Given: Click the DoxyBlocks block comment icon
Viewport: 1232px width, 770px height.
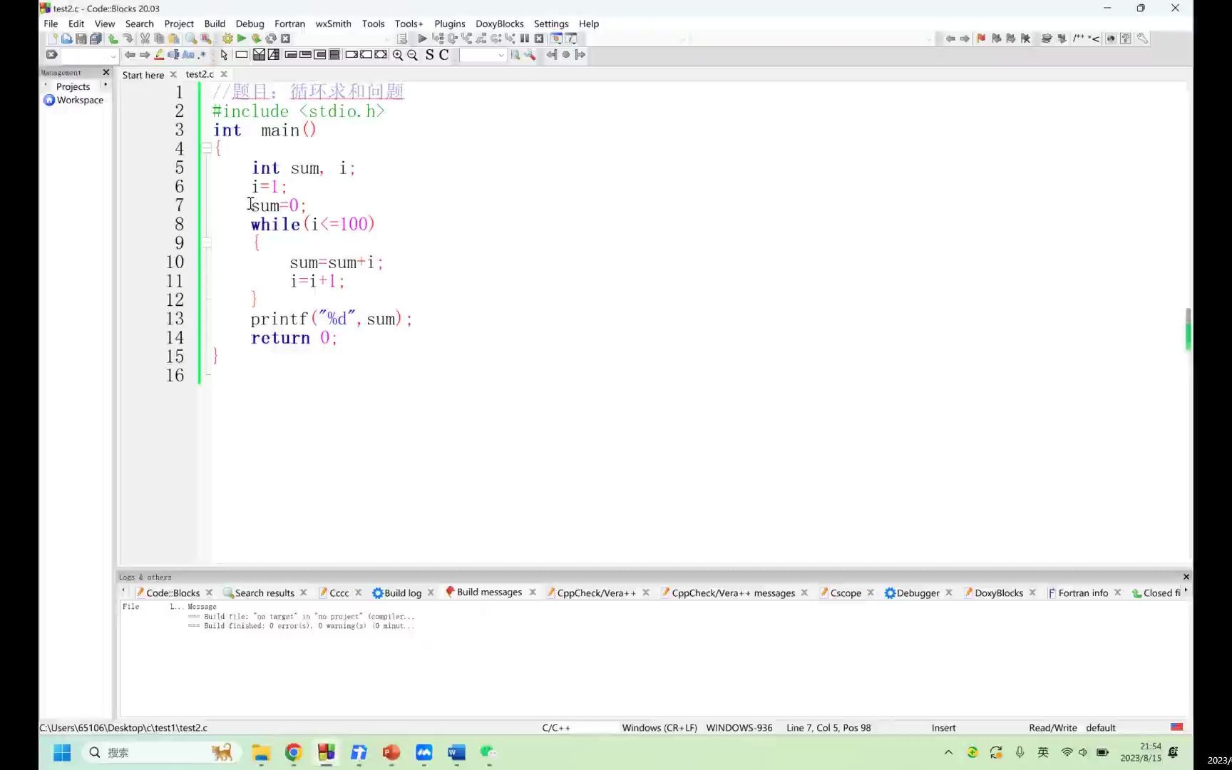Looking at the screenshot, I should pos(1079,38).
